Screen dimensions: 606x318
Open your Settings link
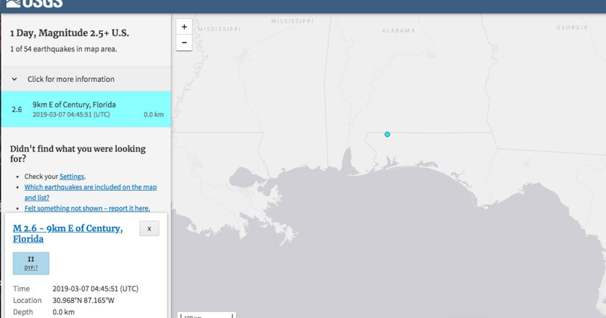coord(71,176)
